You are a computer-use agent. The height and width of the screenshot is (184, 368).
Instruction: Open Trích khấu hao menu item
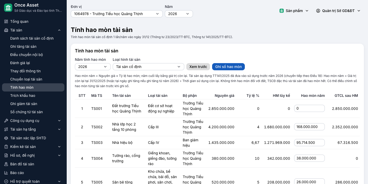click(33, 96)
